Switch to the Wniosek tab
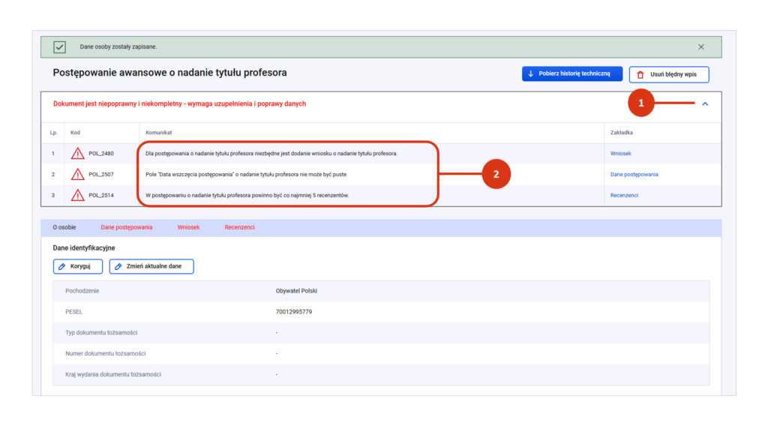 (188, 227)
